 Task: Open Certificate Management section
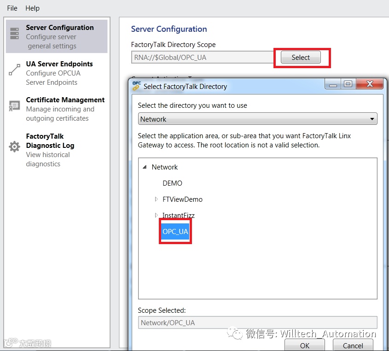(x=57, y=109)
